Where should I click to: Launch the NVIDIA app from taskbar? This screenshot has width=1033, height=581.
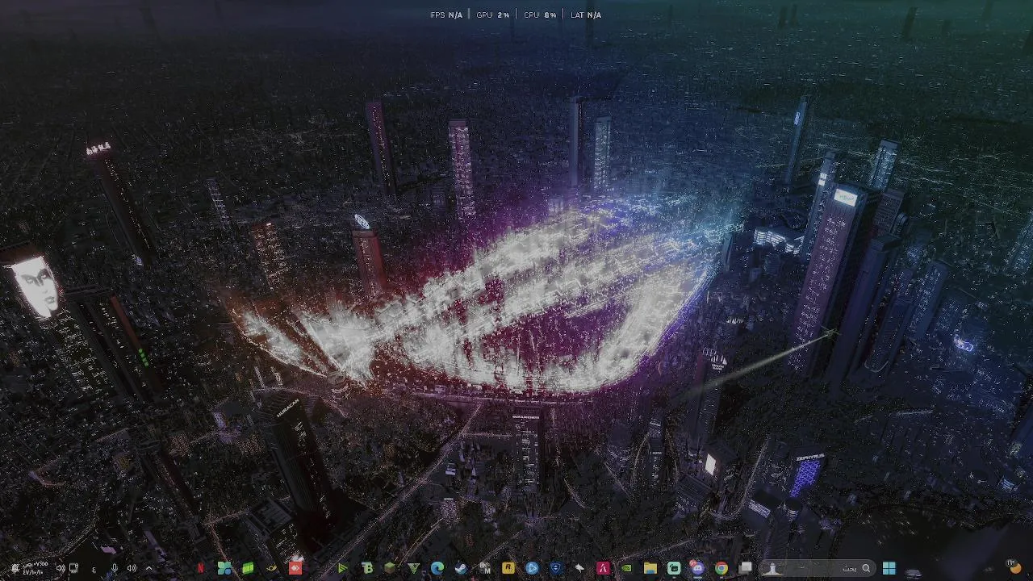tap(625, 568)
